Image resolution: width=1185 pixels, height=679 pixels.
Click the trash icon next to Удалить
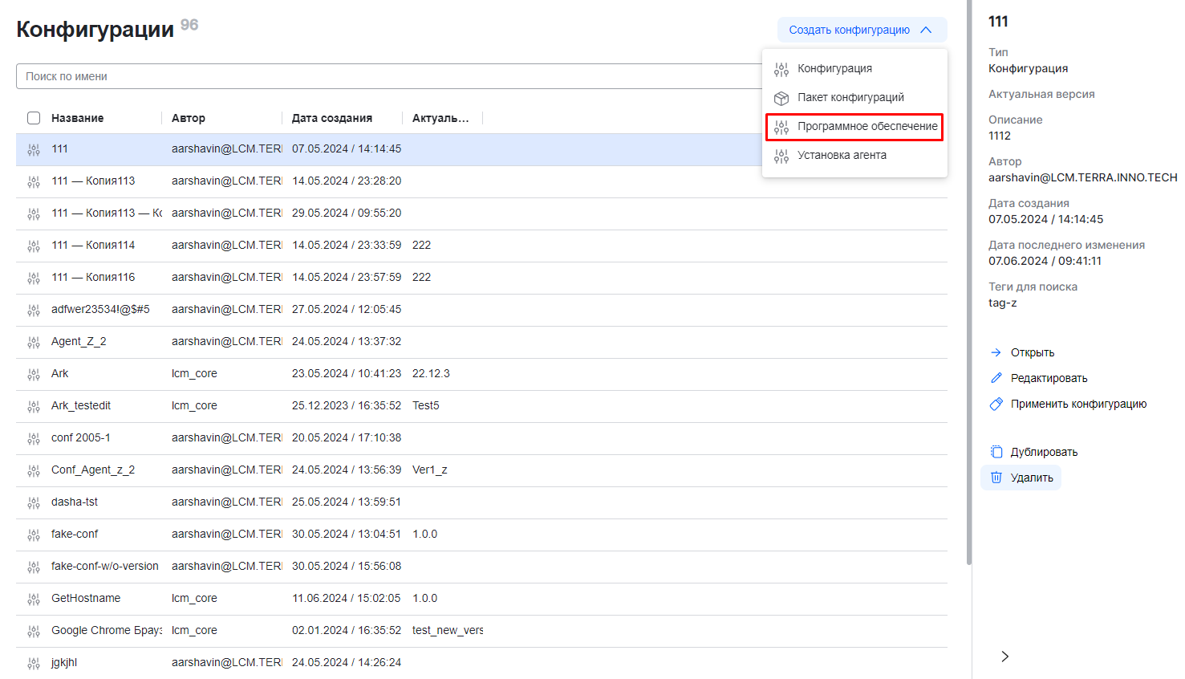996,478
